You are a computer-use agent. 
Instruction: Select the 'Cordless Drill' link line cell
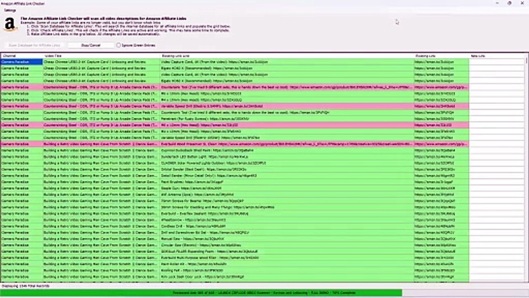click(x=287, y=226)
